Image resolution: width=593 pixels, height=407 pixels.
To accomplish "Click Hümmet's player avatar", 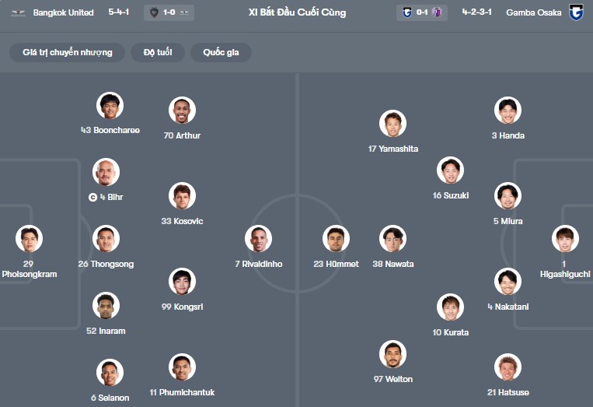I will pos(336,239).
